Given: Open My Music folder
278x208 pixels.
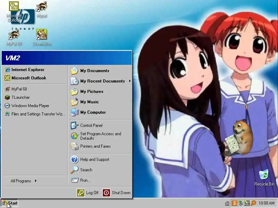Looking at the screenshot, I should coord(100,102).
